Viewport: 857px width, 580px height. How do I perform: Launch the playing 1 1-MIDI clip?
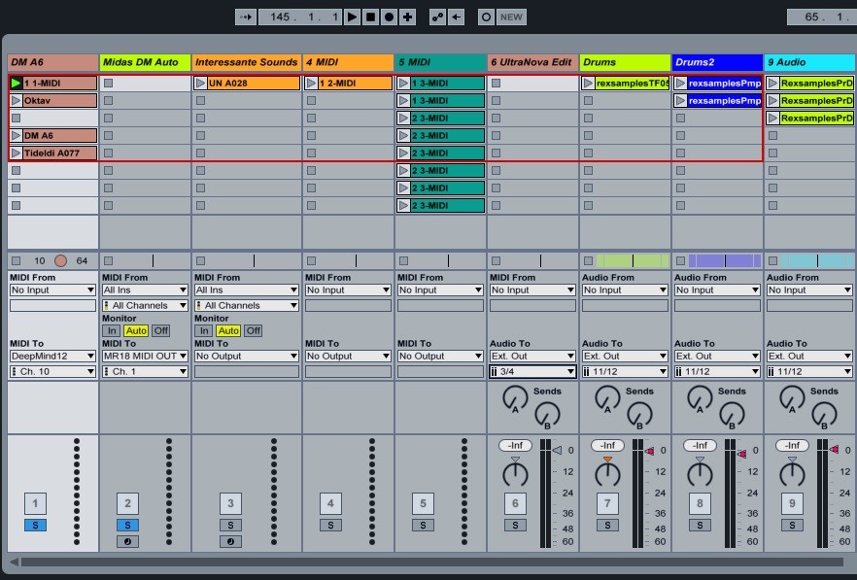(16, 84)
